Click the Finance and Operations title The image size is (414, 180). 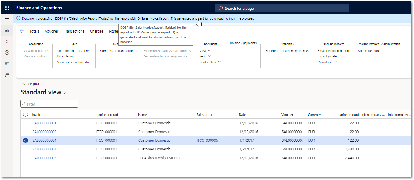[x=39, y=8]
